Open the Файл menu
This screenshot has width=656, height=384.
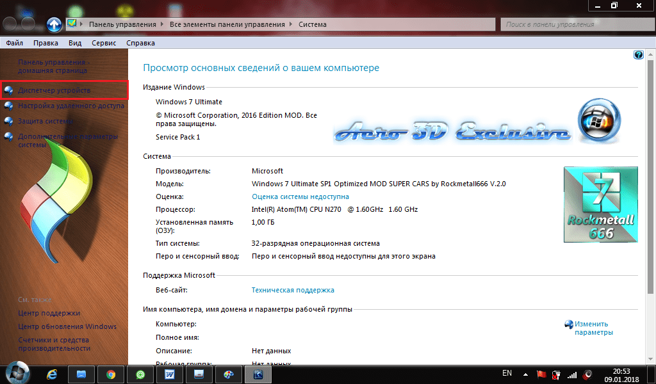click(x=15, y=43)
